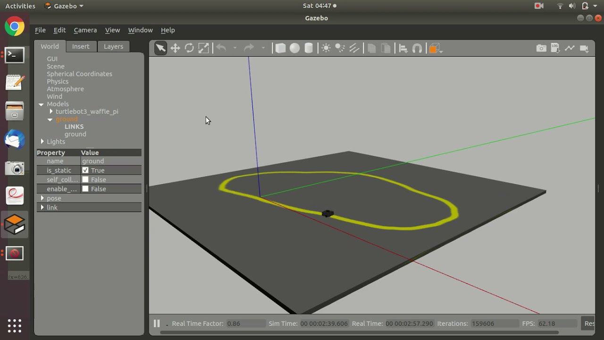Toggle the self_collide checkbox

(85, 179)
